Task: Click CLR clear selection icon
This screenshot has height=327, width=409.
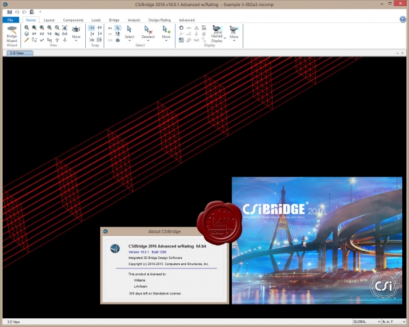Action: (110, 40)
